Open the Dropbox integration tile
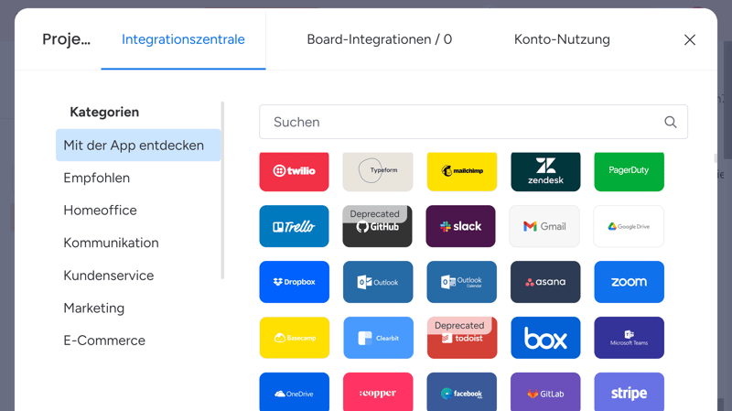The height and width of the screenshot is (411, 732). coord(294,282)
